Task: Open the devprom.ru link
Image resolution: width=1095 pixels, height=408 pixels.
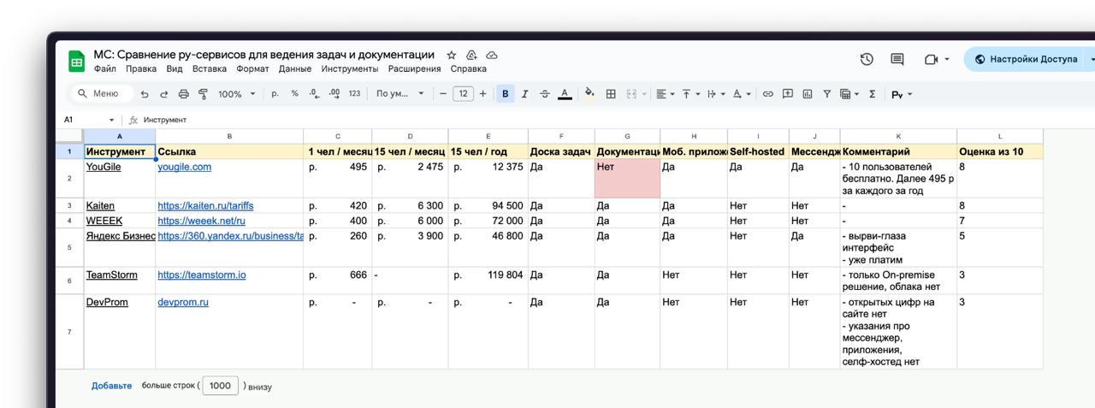Action: click(183, 302)
